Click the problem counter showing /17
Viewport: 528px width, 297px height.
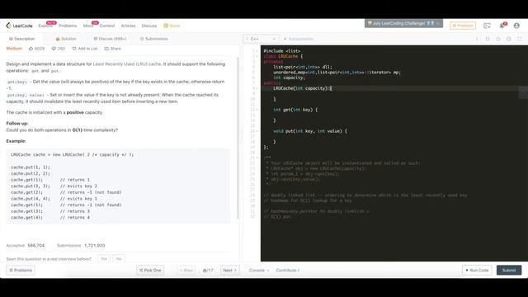click(x=208, y=270)
